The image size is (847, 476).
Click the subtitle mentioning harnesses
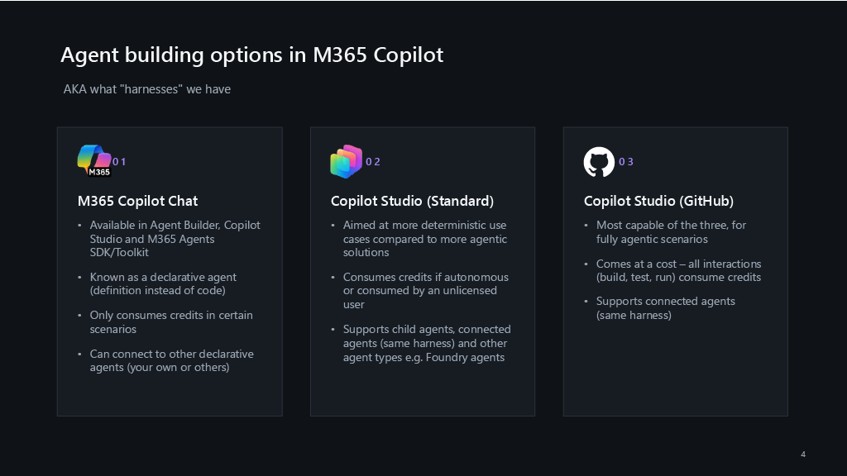(147, 89)
